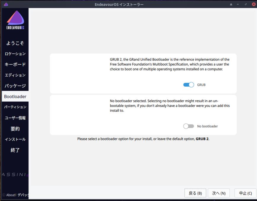Select the 要約 step
The width and height of the screenshot is (257, 201).
point(15,129)
